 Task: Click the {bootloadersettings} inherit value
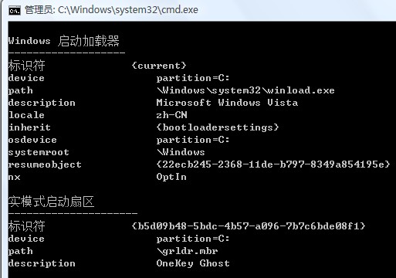click(x=218, y=127)
